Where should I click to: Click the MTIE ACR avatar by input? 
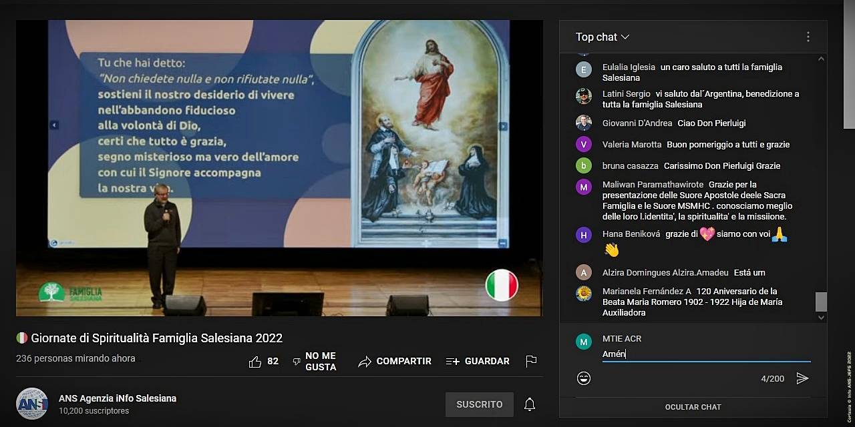(x=584, y=342)
